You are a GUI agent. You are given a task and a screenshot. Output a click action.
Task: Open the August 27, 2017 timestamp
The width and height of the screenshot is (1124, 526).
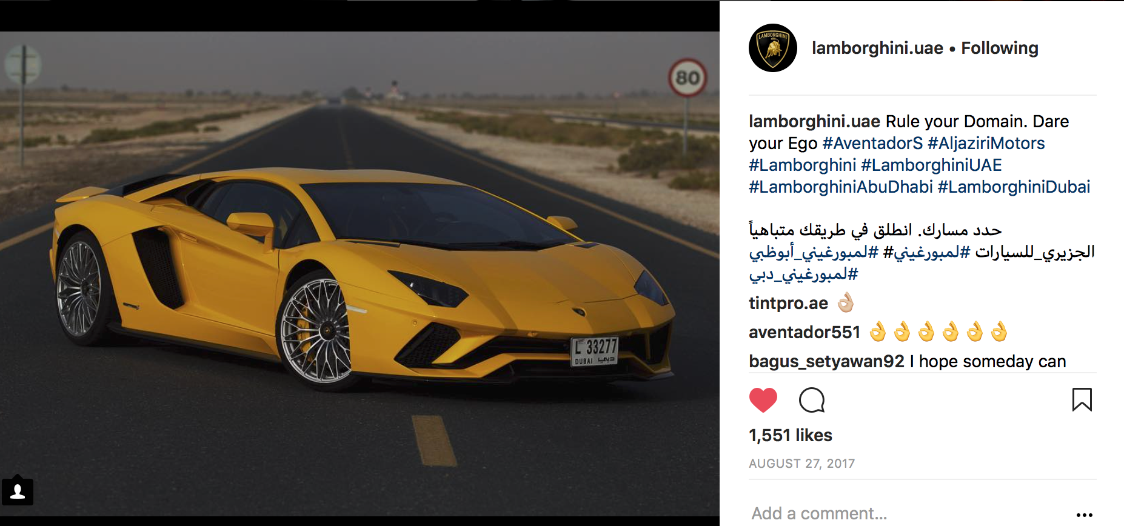pos(801,464)
